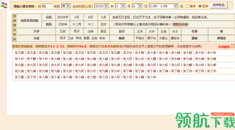Screen dimensions: 235x130
Task: Click the name 张丁苏
Action: tap(188, 71)
